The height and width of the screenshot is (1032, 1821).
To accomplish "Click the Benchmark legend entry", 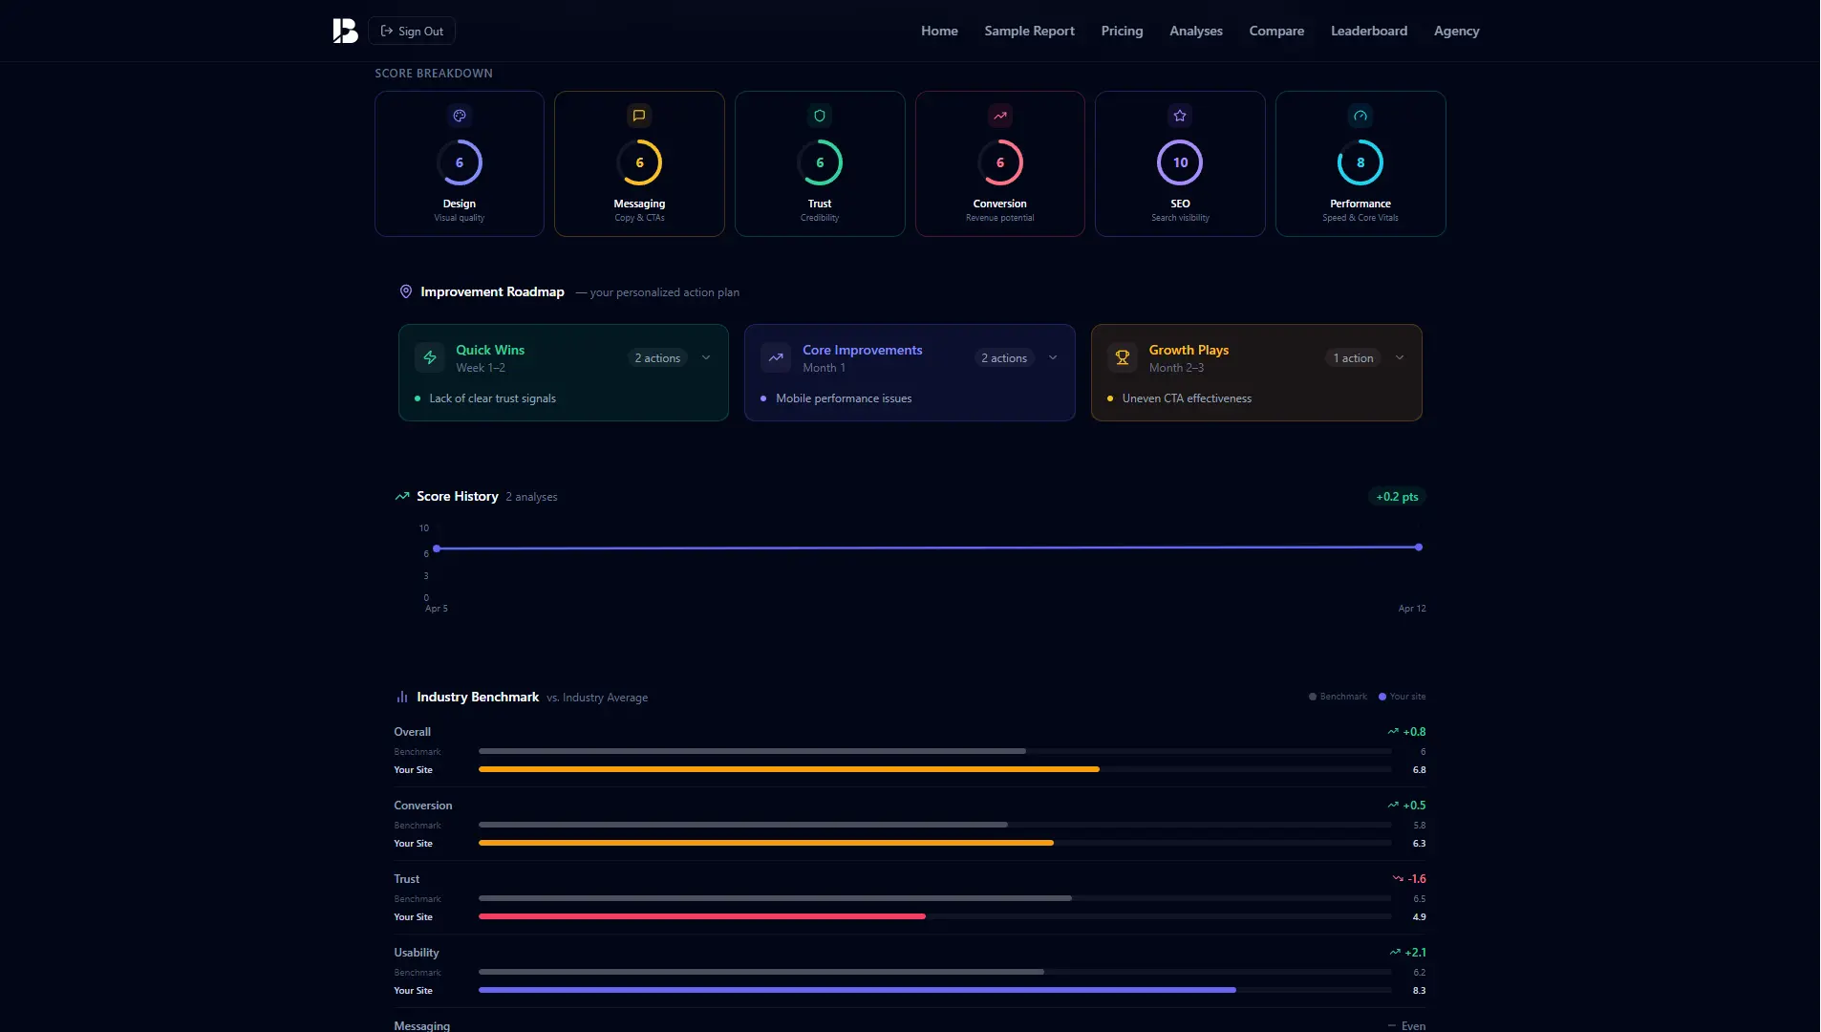I will point(1338,697).
